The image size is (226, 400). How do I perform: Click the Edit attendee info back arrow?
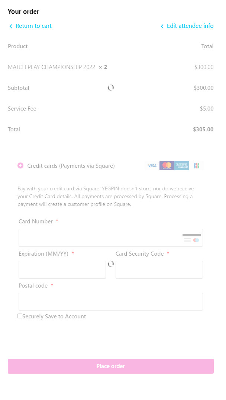162,26
